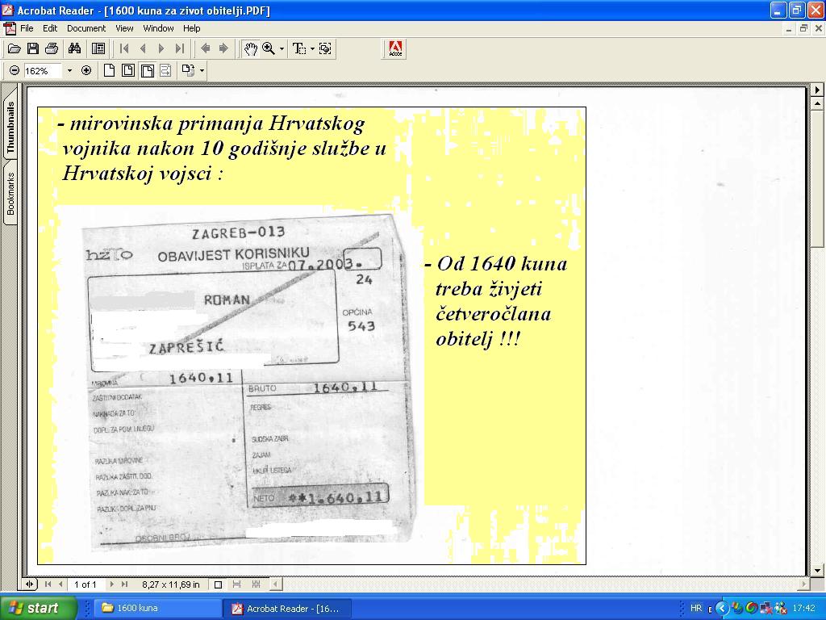Save a copy with the floppy disk icon
Viewport: 826px width, 620px height.
coord(33,48)
